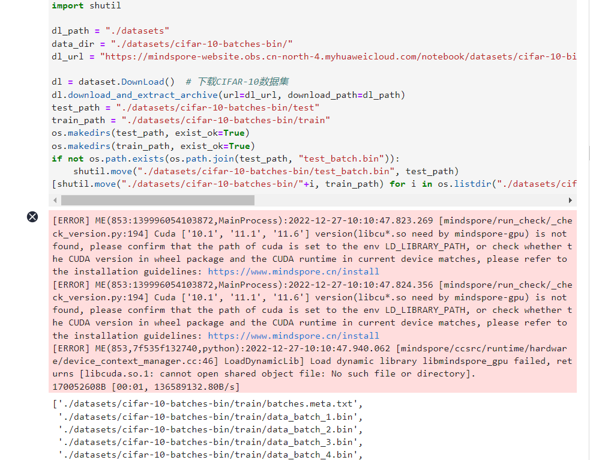The width and height of the screenshot is (590, 460).
Task: Click the dl_path assignment line
Action: 110,31
